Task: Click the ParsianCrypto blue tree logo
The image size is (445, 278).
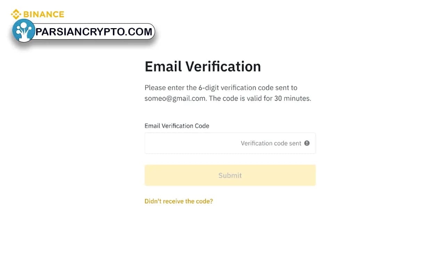Action: [24, 31]
